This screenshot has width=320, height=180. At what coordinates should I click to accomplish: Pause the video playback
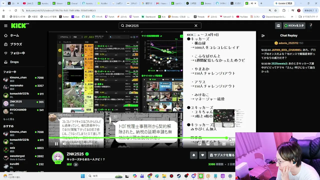point(56,144)
